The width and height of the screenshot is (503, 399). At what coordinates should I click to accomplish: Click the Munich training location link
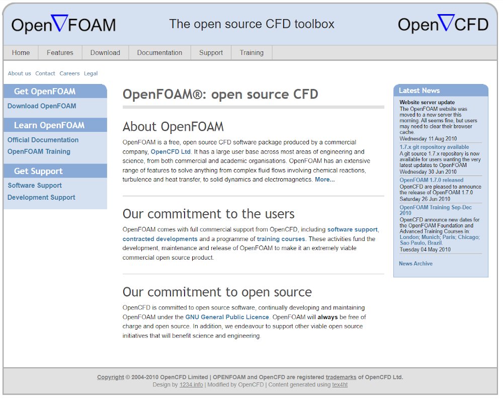[431, 237]
